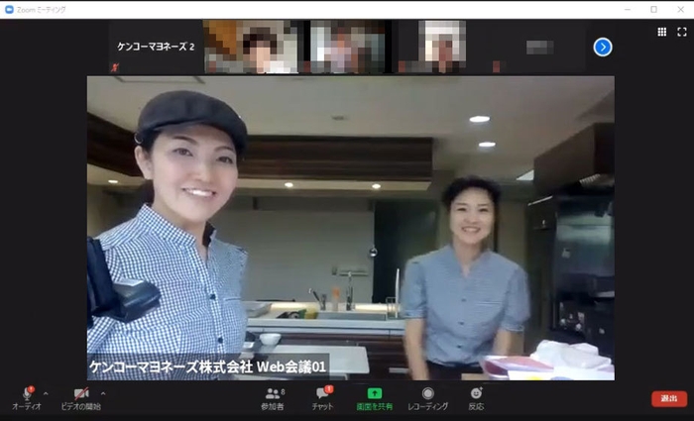The image size is (694, 421).
Task: Enter full screen mode
Action: pos(681,32)
